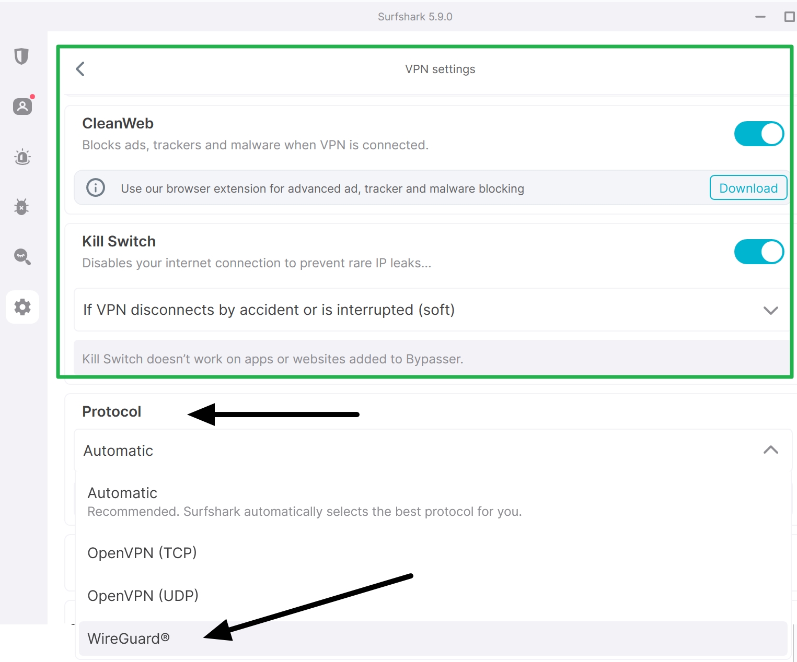Click the Download button for browser extension
Screen dimensions: 797x662
click(x=748, y=188)
